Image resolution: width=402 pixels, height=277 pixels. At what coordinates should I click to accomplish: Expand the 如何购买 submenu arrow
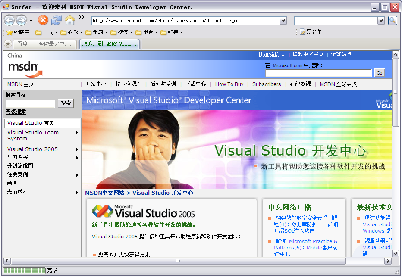tap(77, 158)
